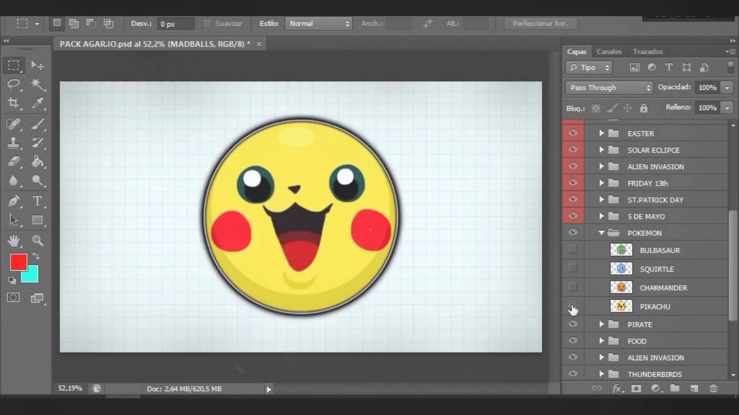Select the Blur tool
This screenshot has width=739, height=415.
pyautogui.click(x=14, y=180)
